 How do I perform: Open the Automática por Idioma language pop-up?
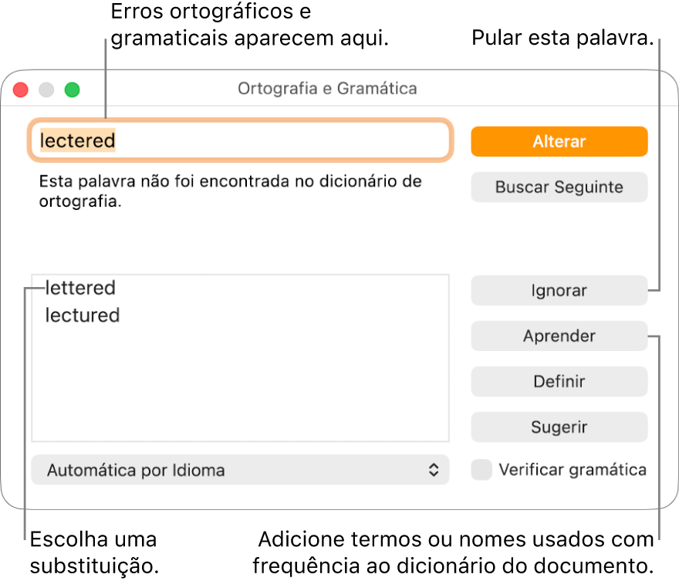pyautogui.click(x=239, y=470)
